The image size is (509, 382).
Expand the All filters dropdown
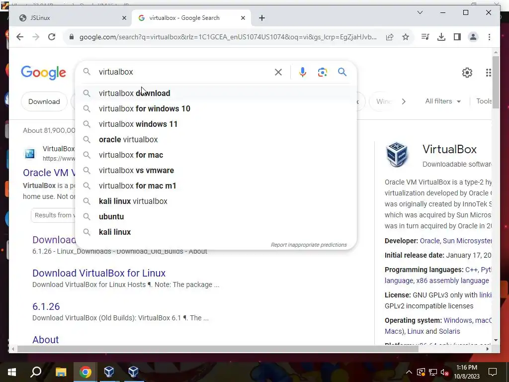coord(443,101)
